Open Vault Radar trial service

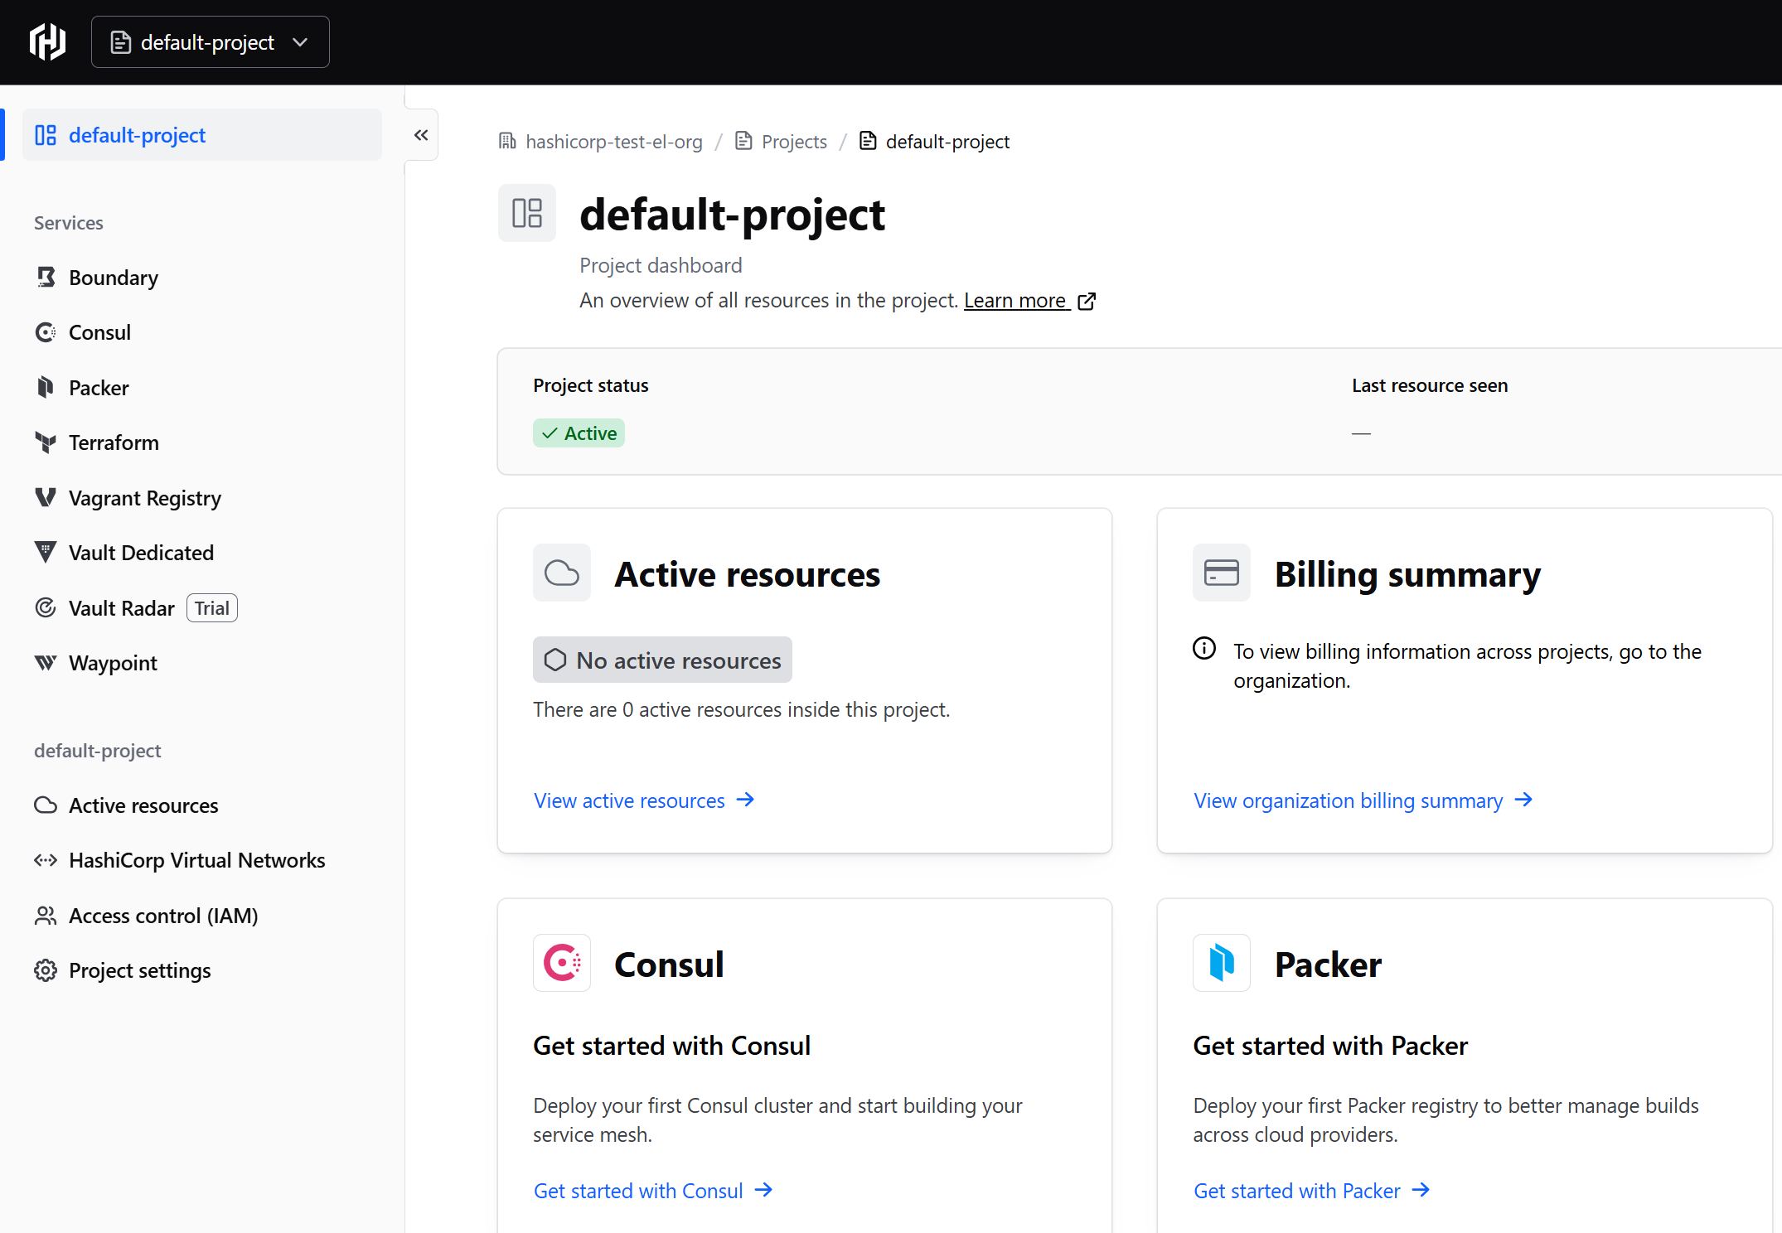point(121,608)
